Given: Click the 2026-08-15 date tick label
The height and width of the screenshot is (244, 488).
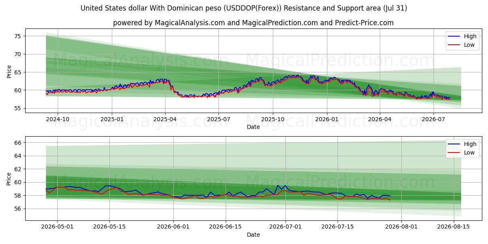Looking at the screenshot, I should 453,227.
